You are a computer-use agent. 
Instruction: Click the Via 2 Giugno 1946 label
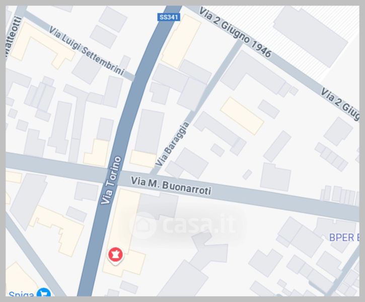(235, 32)
